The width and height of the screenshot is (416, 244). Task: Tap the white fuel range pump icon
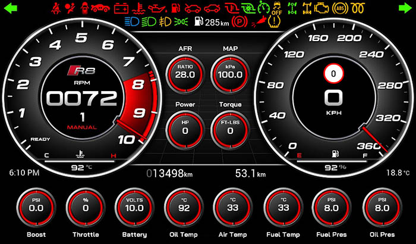[x=198, y=21]
